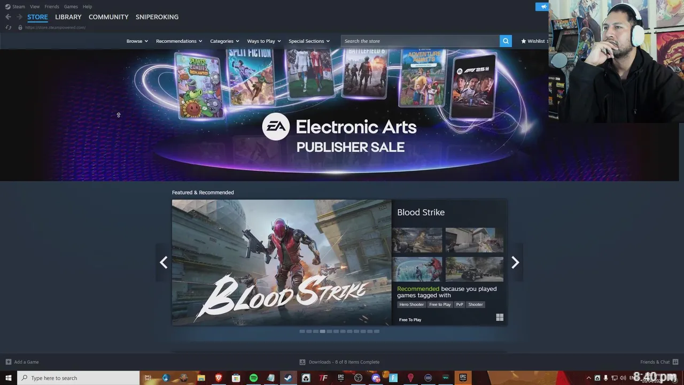Open Microsoft Store from the taskbar
The image size is (684, 385).
pyautogui.click(x=236, y=378)
